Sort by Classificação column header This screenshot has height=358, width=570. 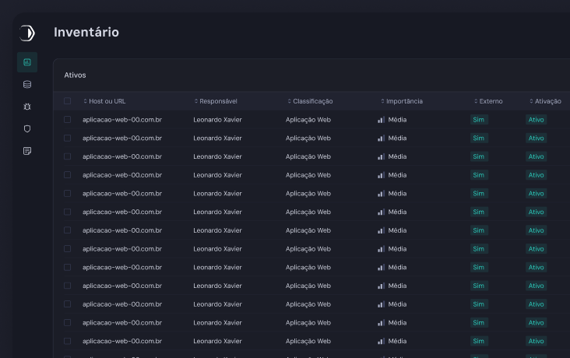click(312, 101)
